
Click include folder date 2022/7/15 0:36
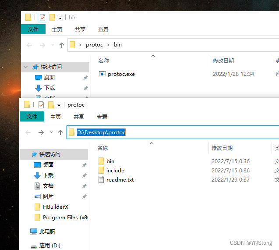tap(230, 171)
